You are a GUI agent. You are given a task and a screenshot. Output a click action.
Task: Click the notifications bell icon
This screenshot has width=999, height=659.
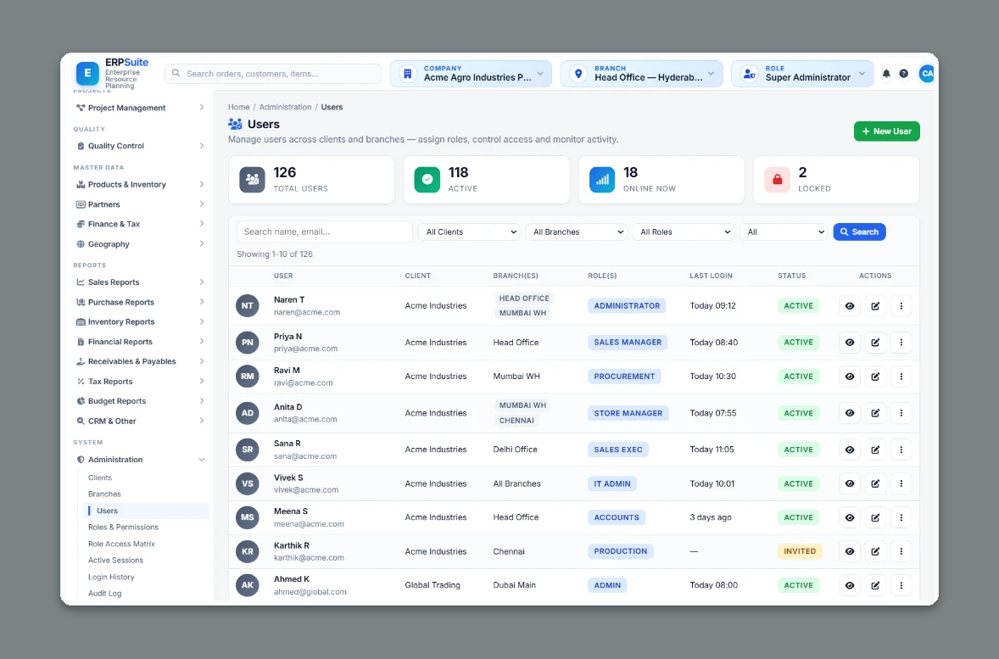(886, 74)
